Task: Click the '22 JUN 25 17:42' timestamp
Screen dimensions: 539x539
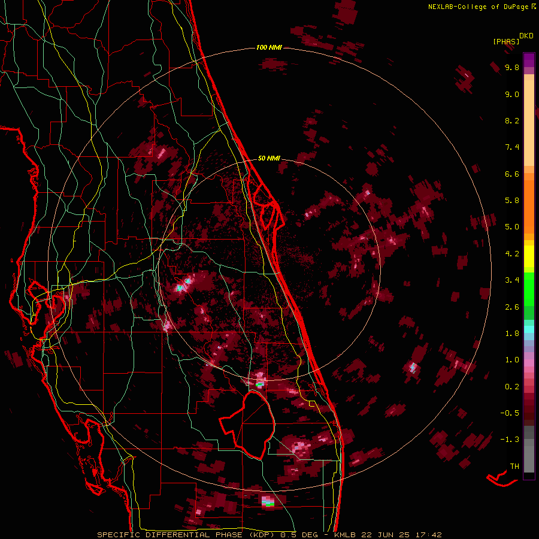Action: coord(401,535)
